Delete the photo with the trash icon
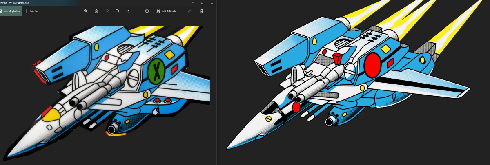490x165 pixels. (96, 11)
